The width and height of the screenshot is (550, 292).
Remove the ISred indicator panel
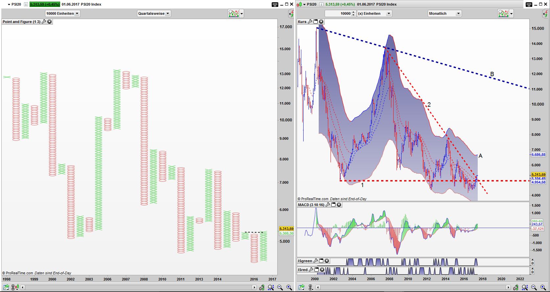pyautogui.click(x=322, y=270)
